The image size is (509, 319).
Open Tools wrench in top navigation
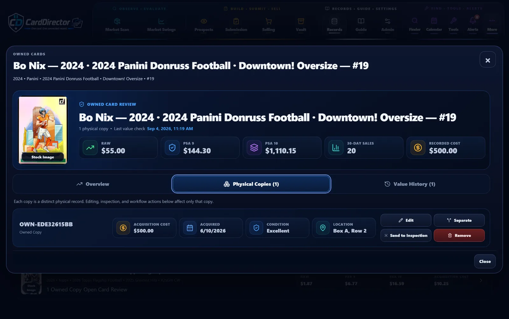pyautogui.click(x=453, y=25)
